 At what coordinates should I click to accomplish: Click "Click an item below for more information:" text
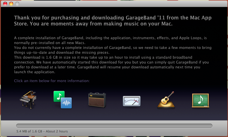pyautogui.click(x=52, y=81)
